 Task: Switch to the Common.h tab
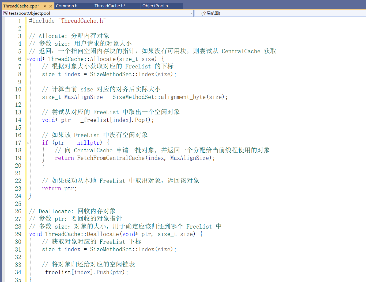coord(67,6)
